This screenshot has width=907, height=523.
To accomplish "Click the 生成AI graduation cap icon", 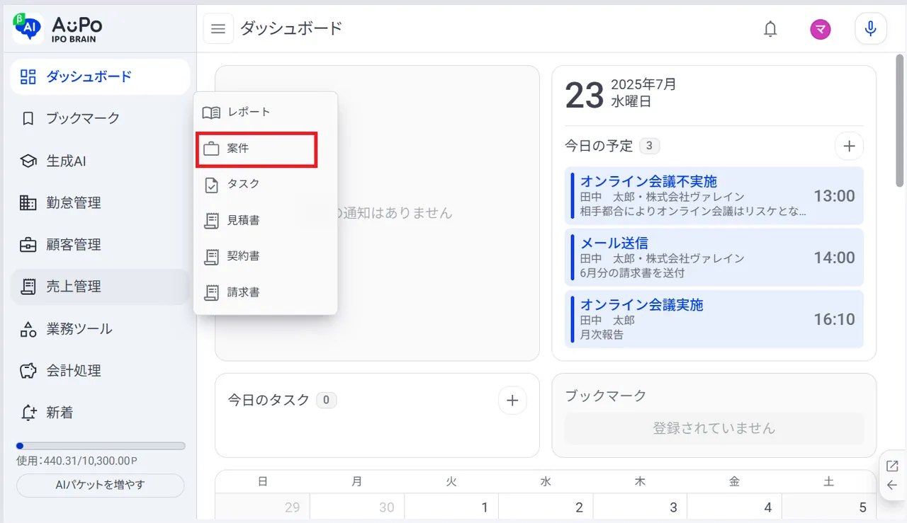I will [x=28, y=161].
